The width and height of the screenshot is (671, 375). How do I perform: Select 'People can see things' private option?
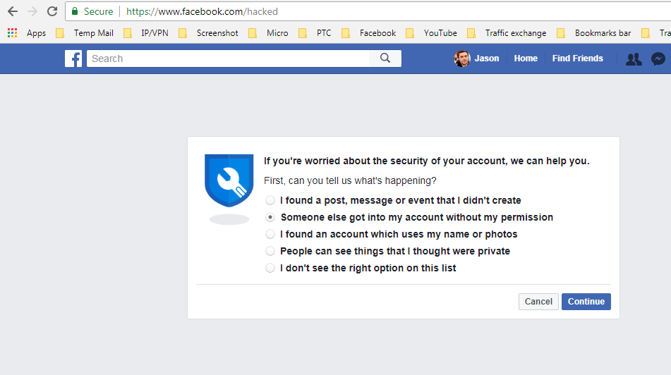(x=270, y=251)
